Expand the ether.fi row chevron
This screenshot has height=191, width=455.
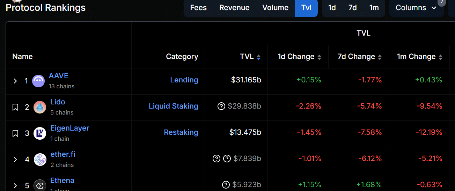15,160
